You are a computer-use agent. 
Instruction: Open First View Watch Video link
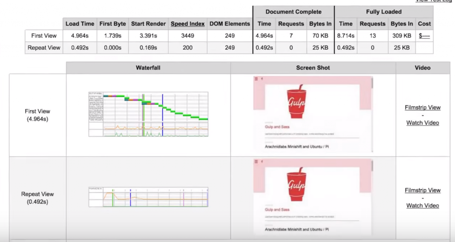(x=423, y=123)
